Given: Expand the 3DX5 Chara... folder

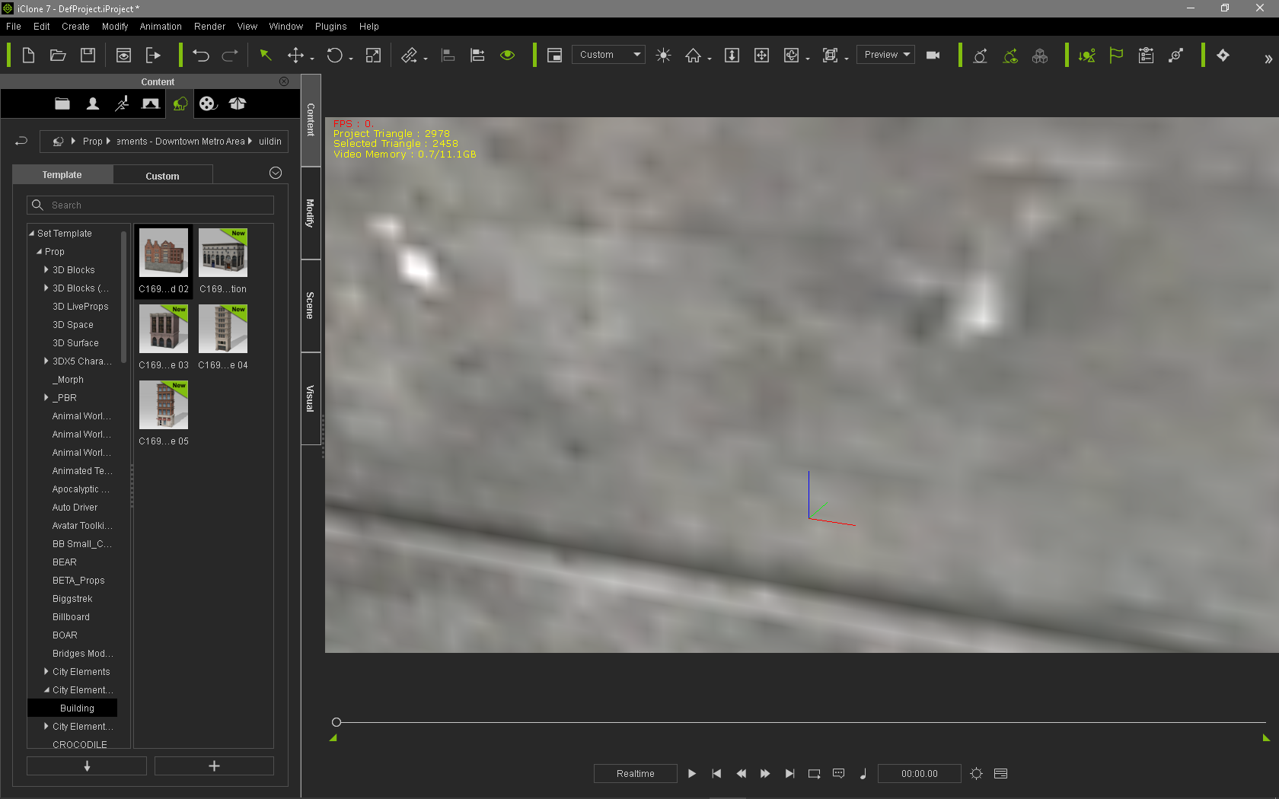Looking at the screenshot, I should point(46,361).
